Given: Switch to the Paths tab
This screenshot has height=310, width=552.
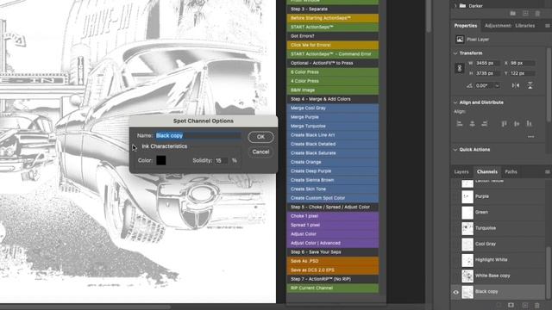Looking at the screenshot, I should tap(511, 172).
